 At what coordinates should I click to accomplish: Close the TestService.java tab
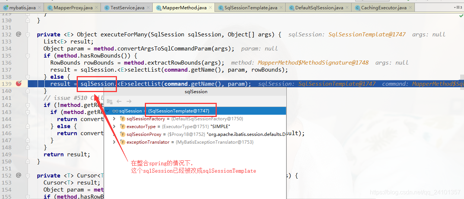click(148, 8)
